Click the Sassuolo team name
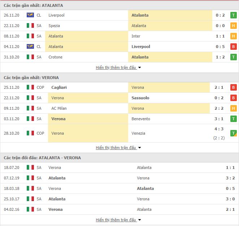 point(140,98)
